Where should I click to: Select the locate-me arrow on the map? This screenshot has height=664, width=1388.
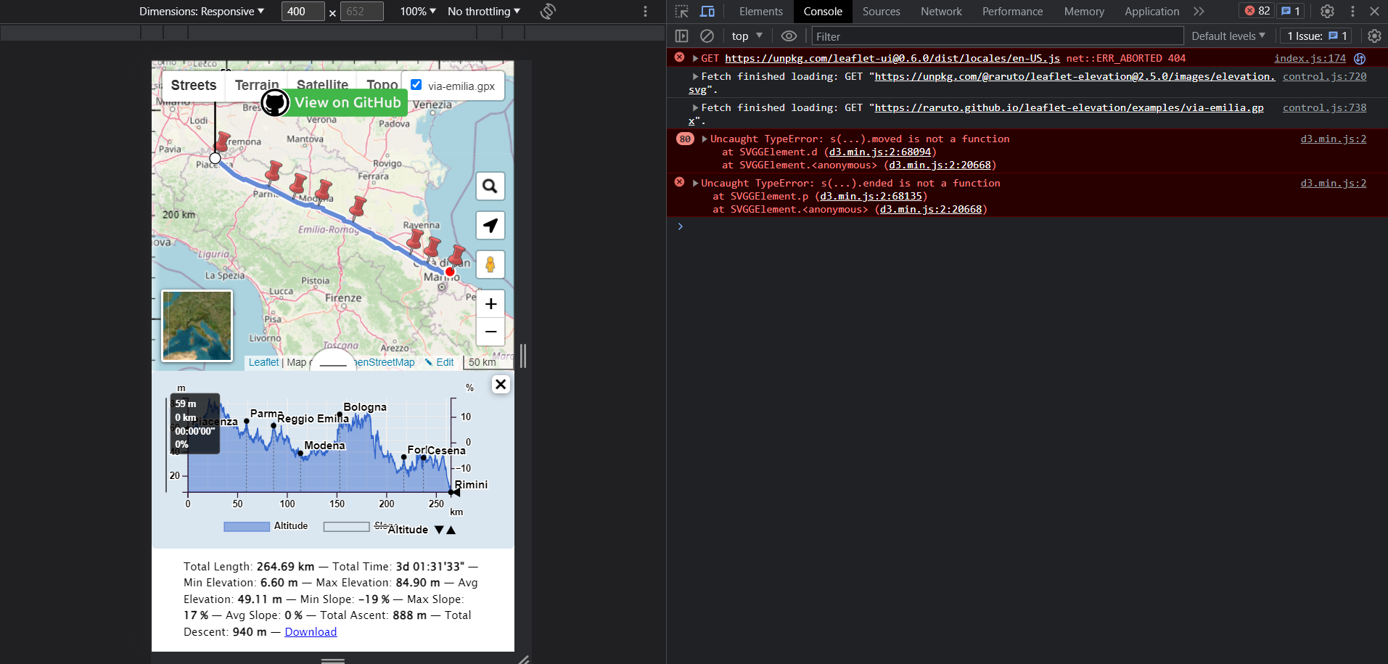click(490, 225)
